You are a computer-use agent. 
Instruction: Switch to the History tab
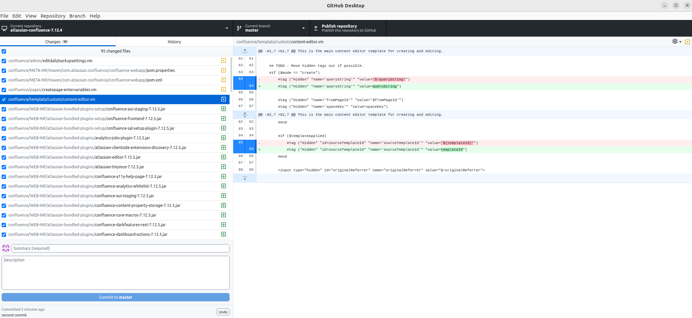[174, 42]
